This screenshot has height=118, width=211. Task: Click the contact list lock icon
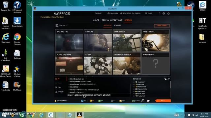pos(166,79)
